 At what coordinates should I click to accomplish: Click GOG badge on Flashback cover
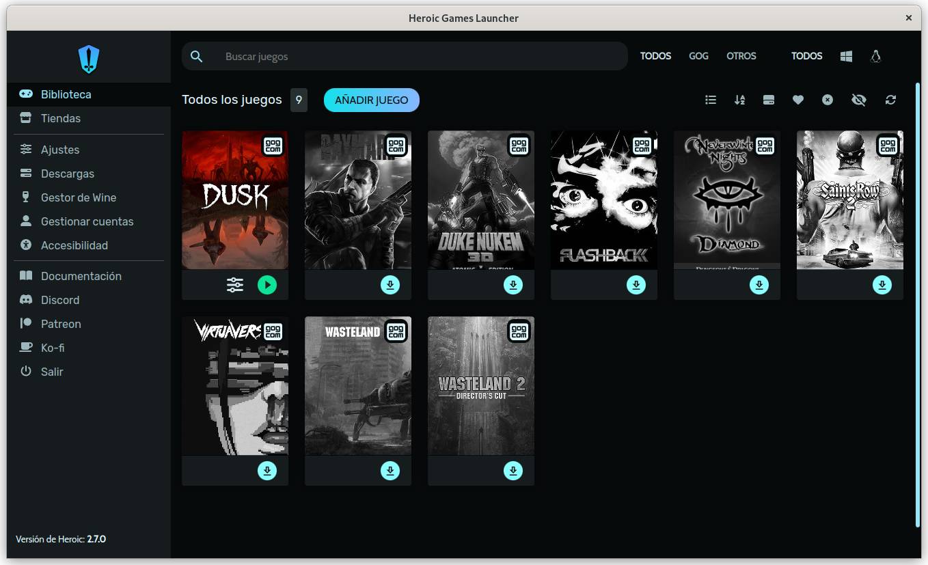(x=642, y=146)
